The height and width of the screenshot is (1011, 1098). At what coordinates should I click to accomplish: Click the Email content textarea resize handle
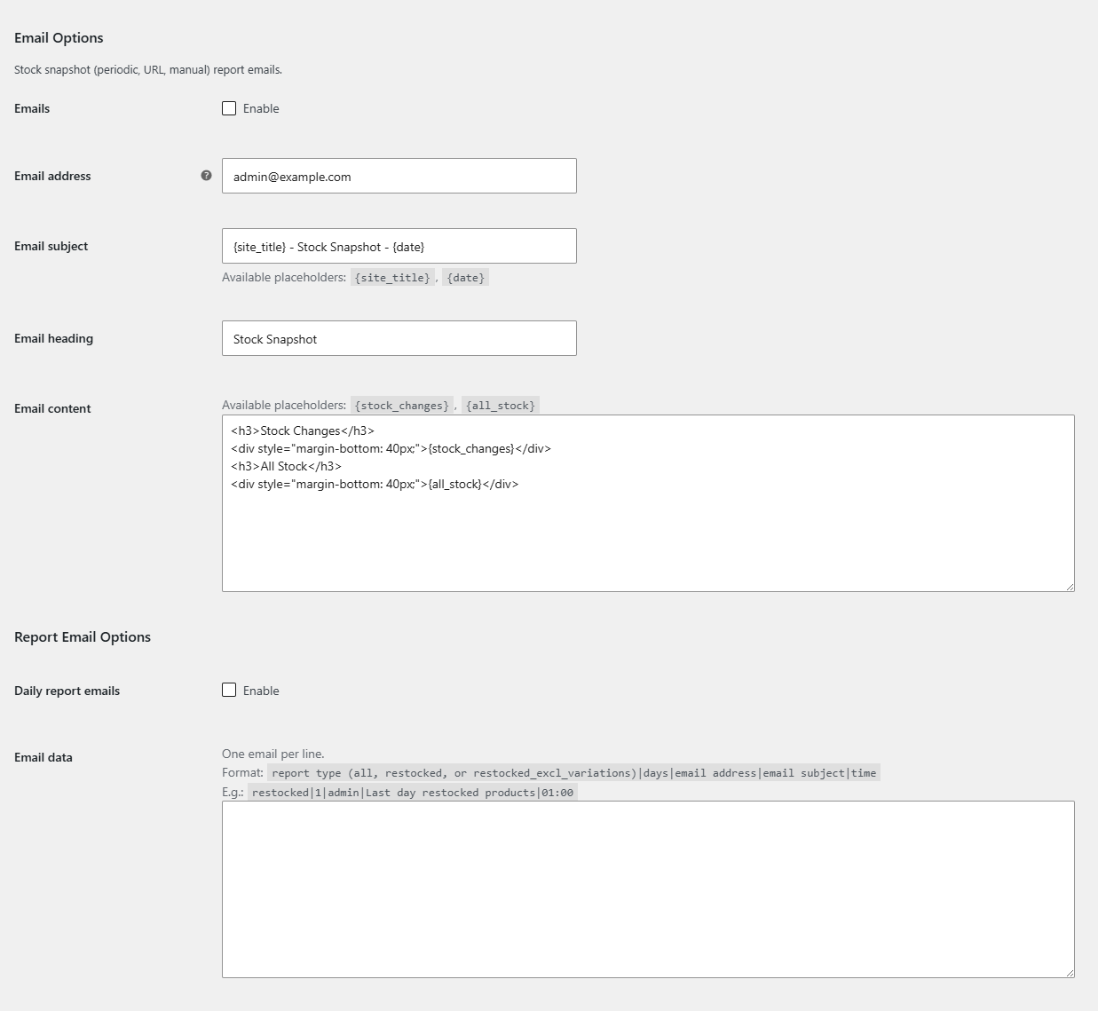click(1070, 587)
